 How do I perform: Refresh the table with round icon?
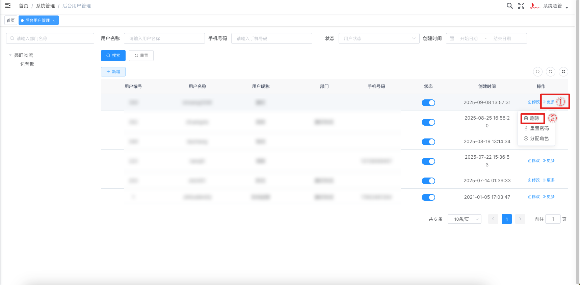point(551,72)
